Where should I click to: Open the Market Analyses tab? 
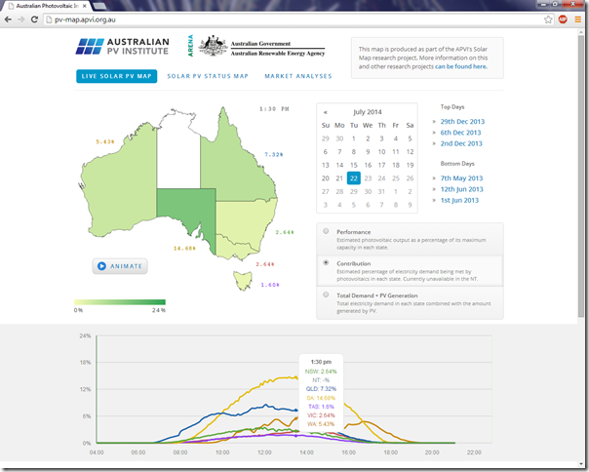click(x=298, y=76)
